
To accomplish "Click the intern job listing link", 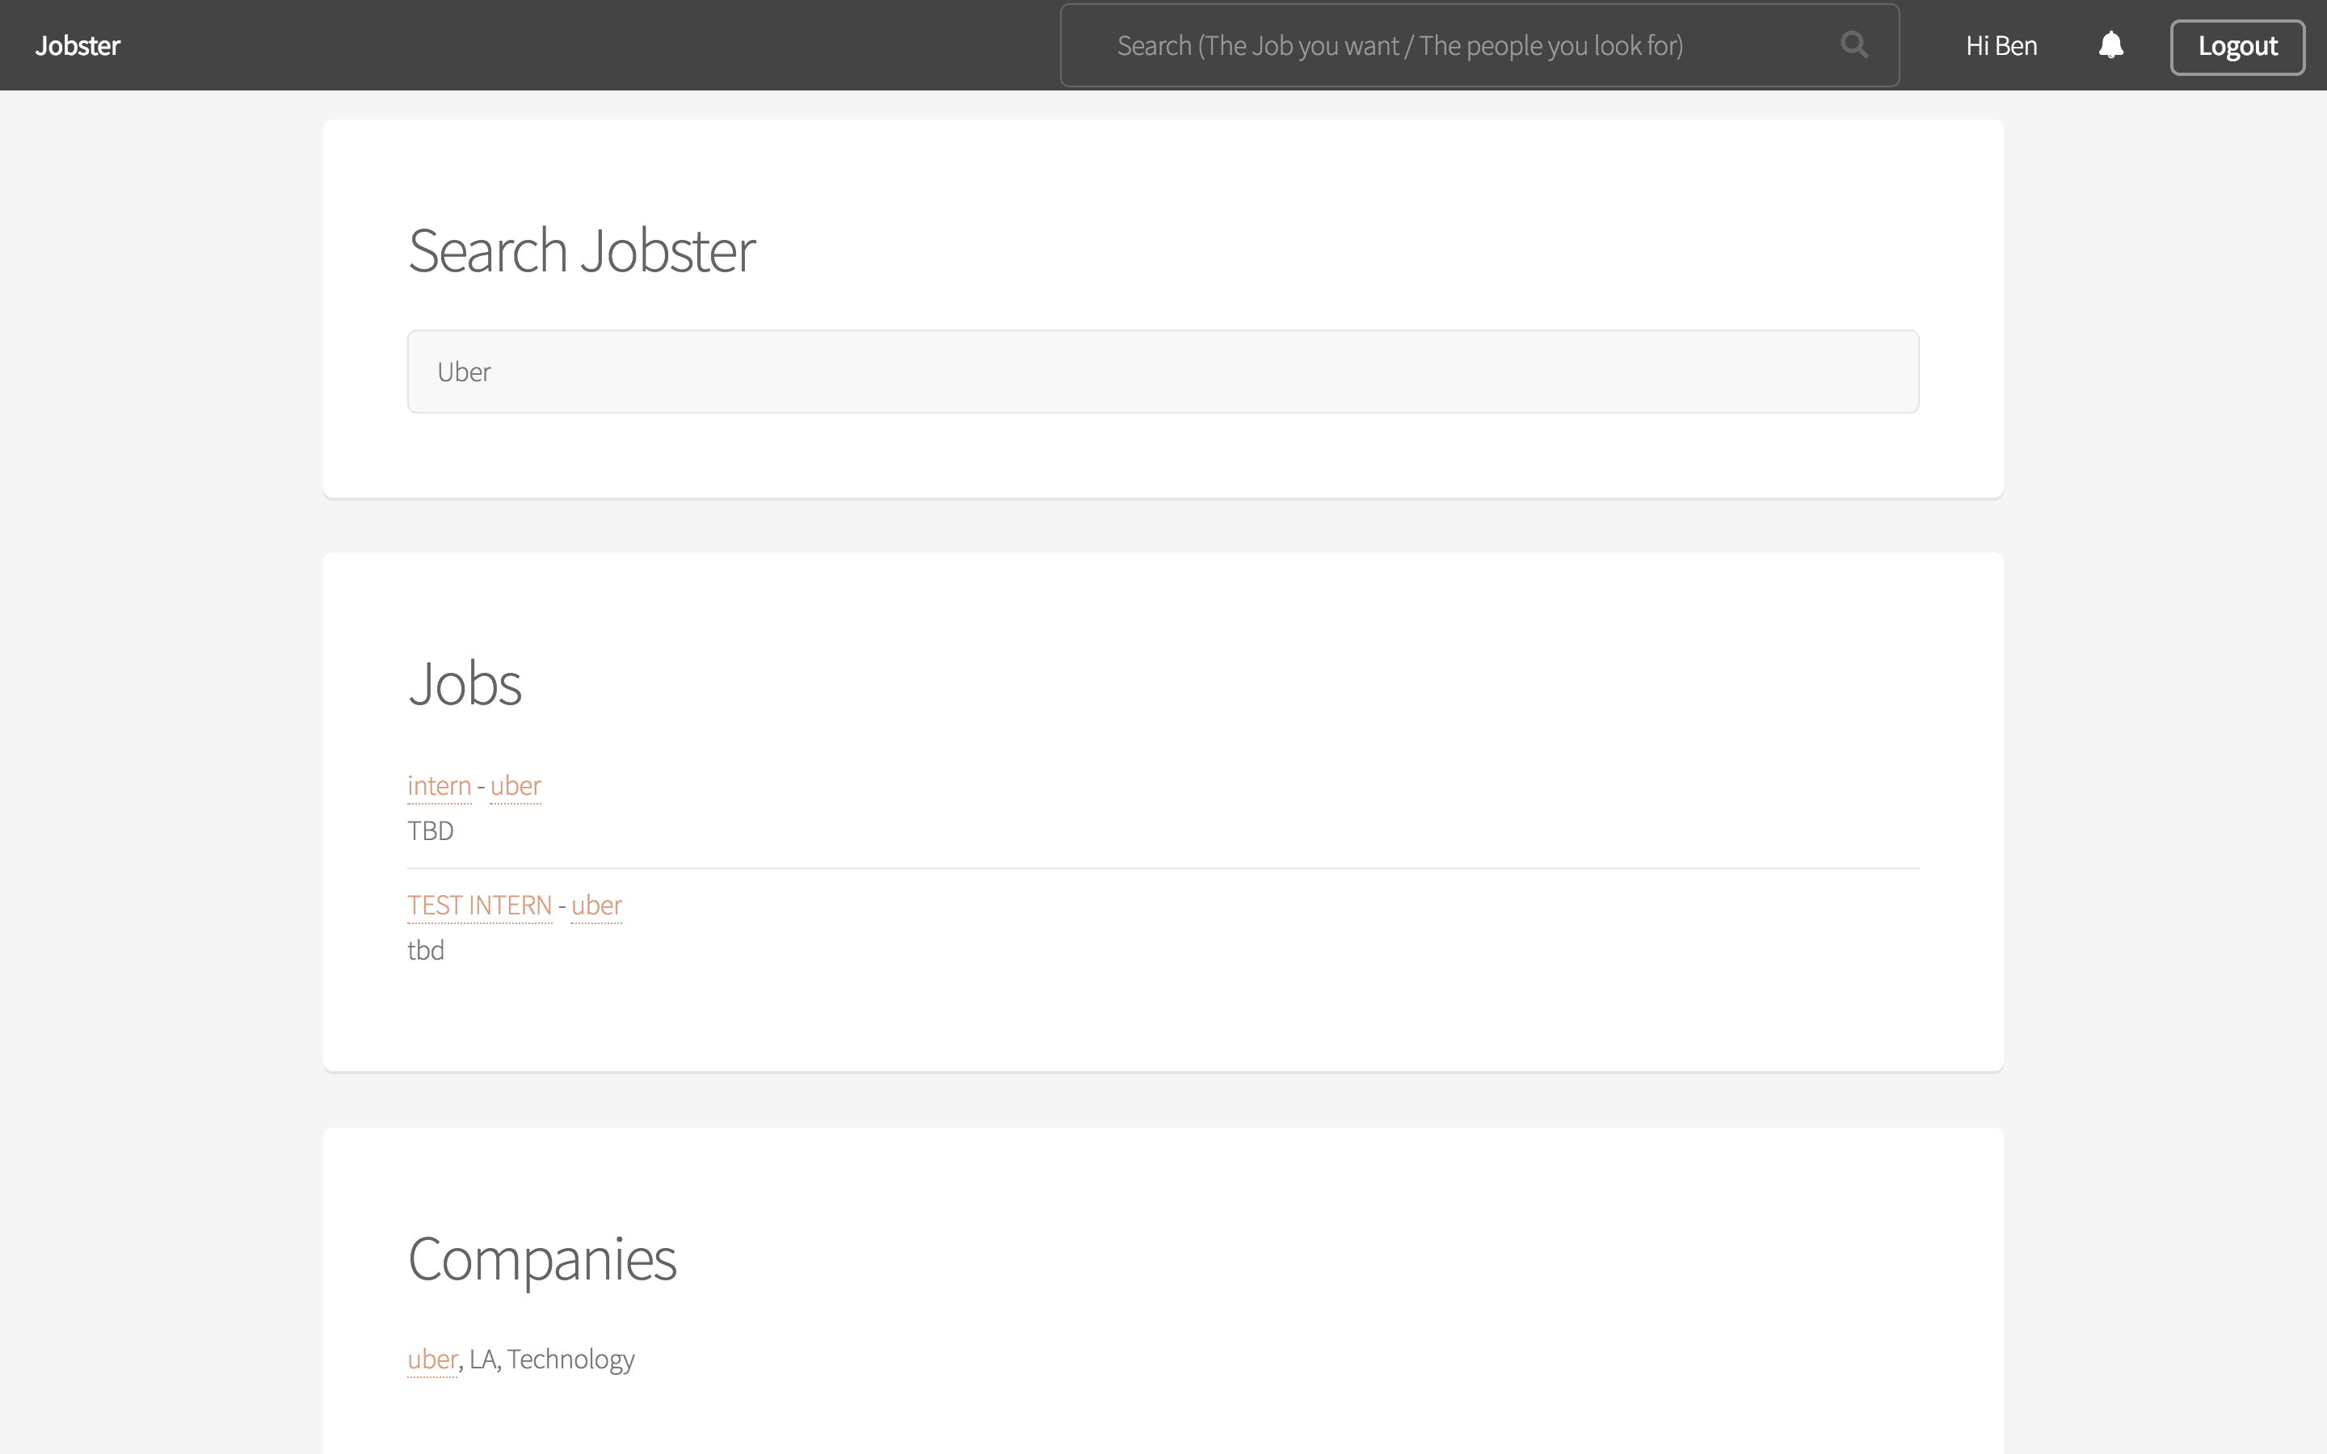I will [x=439, y=784].
